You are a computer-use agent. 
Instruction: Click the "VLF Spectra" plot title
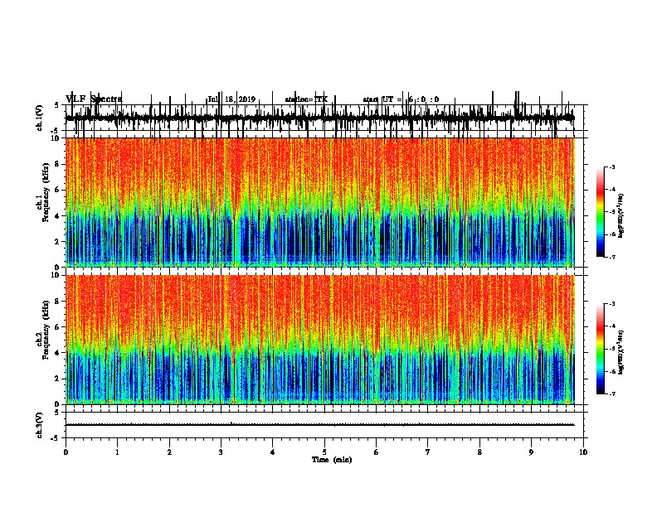[94, 99]
